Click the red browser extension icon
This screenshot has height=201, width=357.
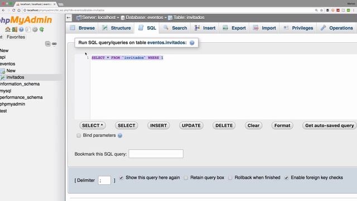coord(338,10)
